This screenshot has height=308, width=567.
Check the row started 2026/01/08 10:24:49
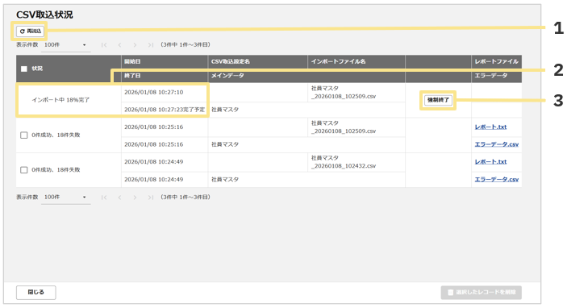[x=24, y=170]
